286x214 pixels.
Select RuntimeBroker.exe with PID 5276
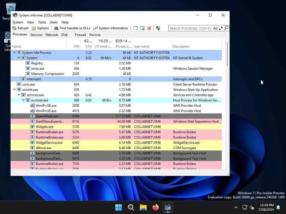tap(116, 132)
